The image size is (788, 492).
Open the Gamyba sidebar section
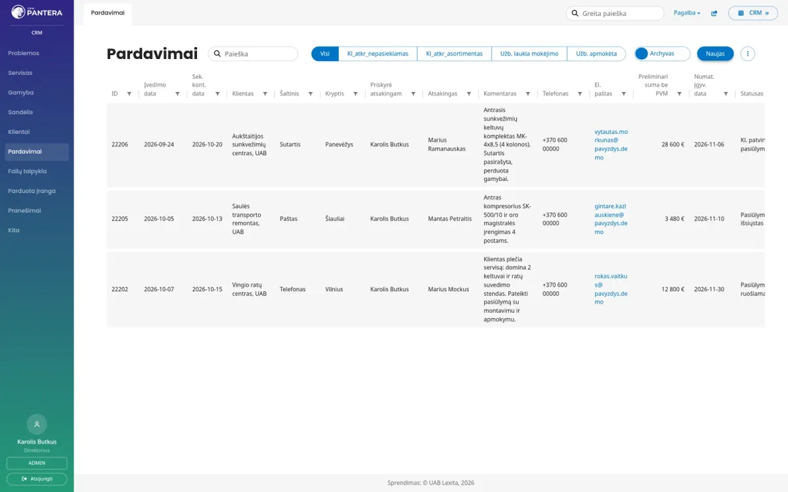tap(37, 92)
